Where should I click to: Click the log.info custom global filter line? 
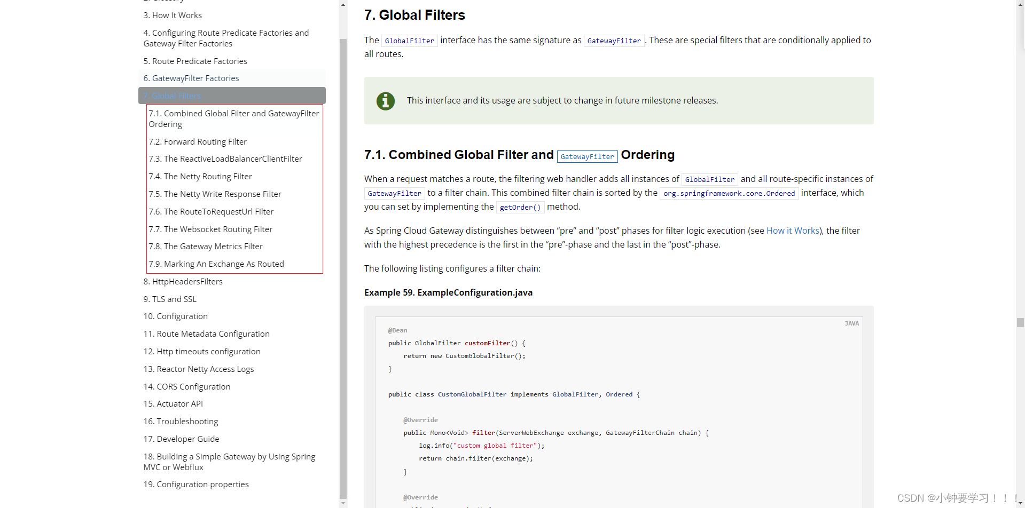click(x=481, y=446)
